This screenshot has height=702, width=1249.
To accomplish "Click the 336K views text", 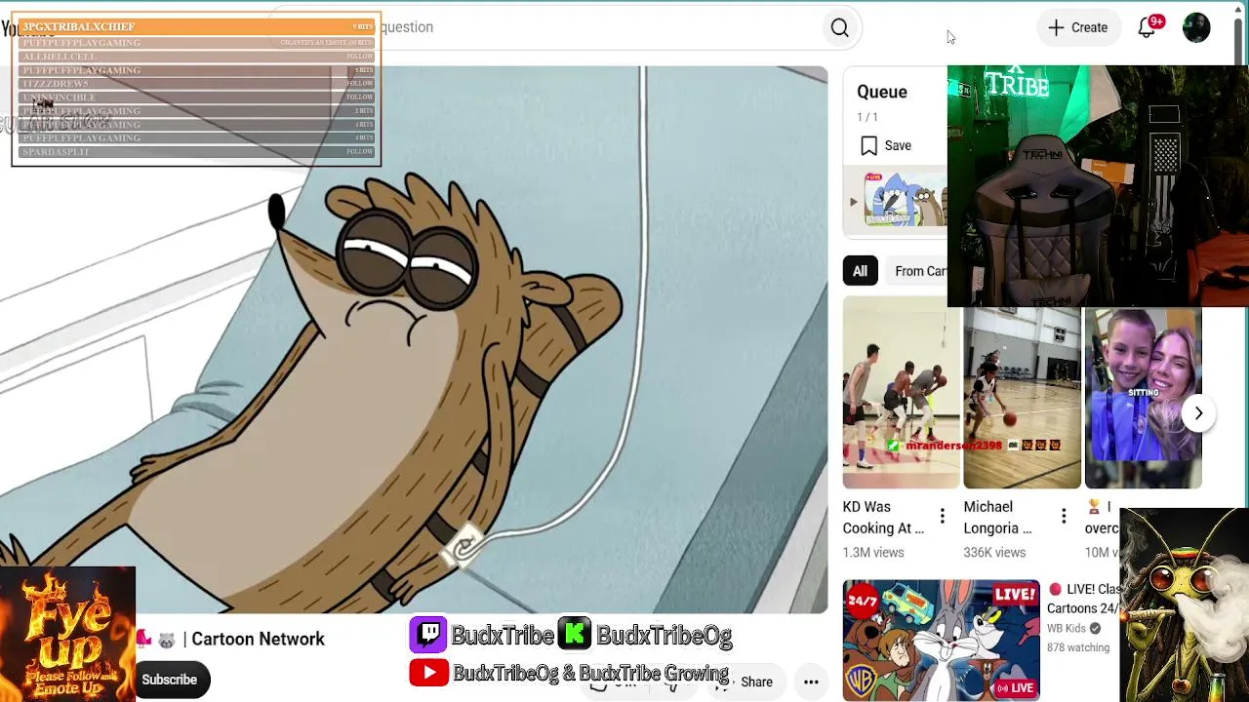I will (994, 552).
